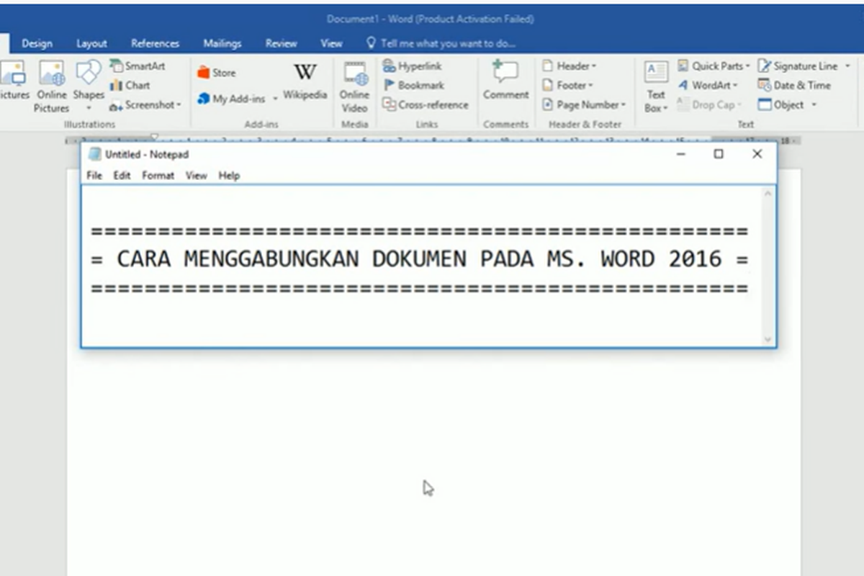864x576 pixels.
Task: Insert a SmartArt graphic
Action: click(x=141, y=66)
